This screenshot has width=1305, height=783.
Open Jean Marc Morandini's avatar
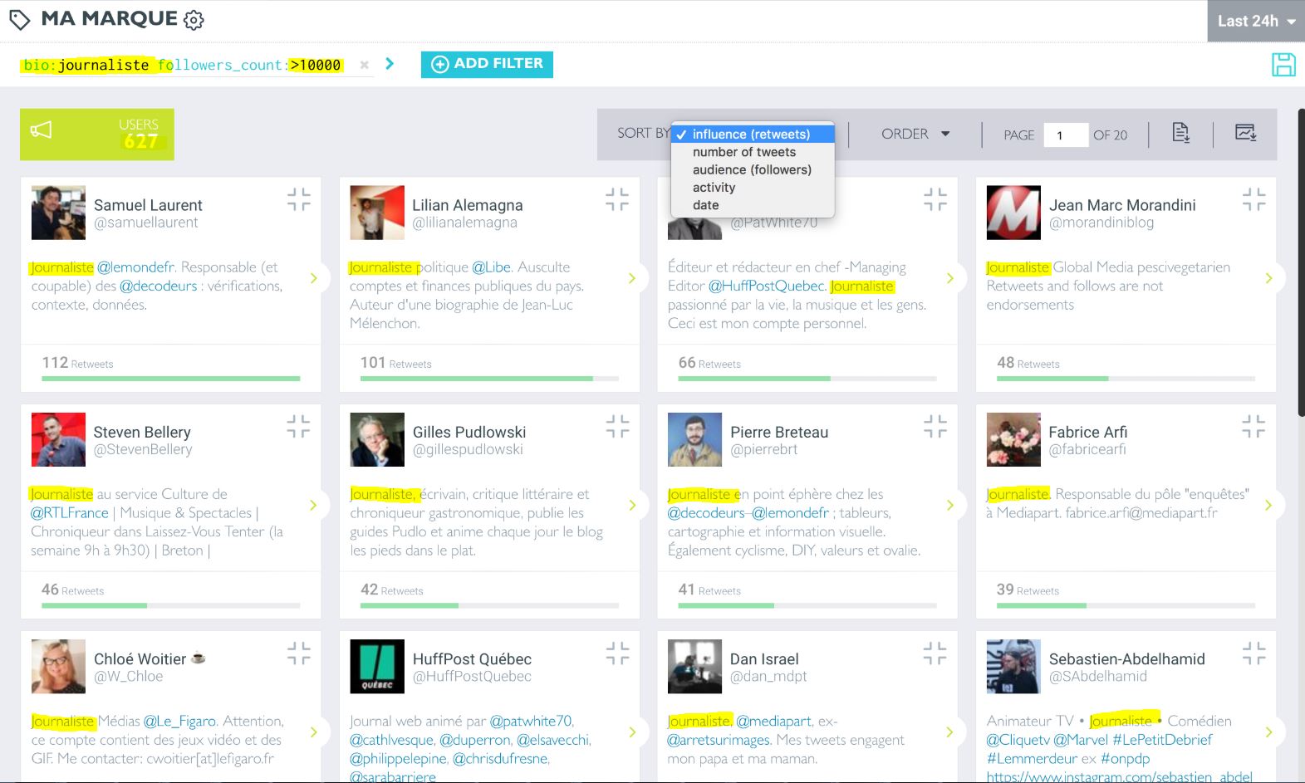[1013, 213]
